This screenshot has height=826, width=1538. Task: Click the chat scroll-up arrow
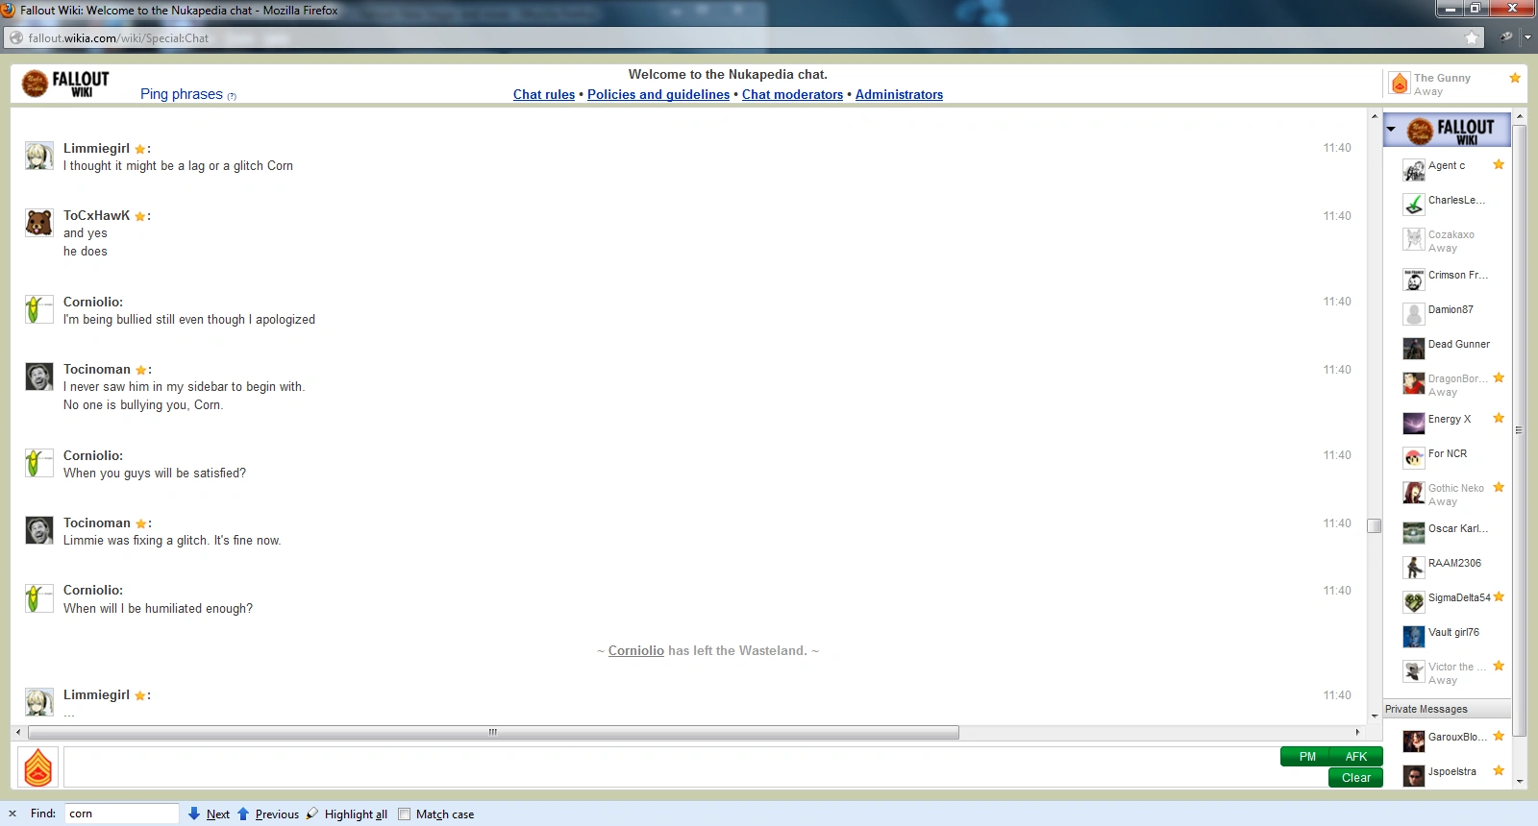[x=1375, y=116]
